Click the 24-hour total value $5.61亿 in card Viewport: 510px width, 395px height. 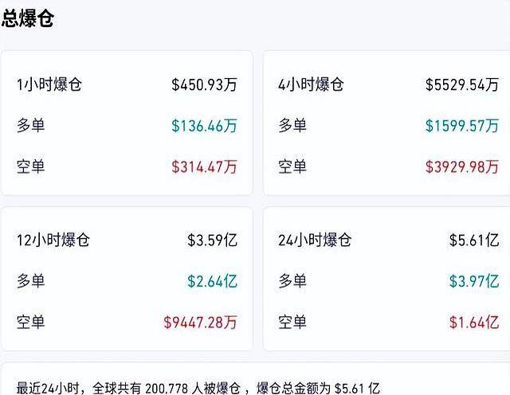(x=473, y=240)
